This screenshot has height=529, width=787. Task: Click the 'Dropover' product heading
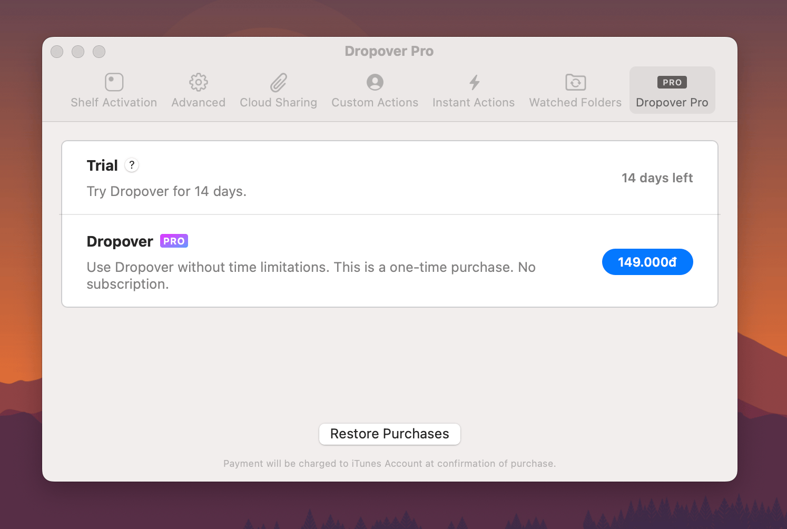(x=120, y=241)
